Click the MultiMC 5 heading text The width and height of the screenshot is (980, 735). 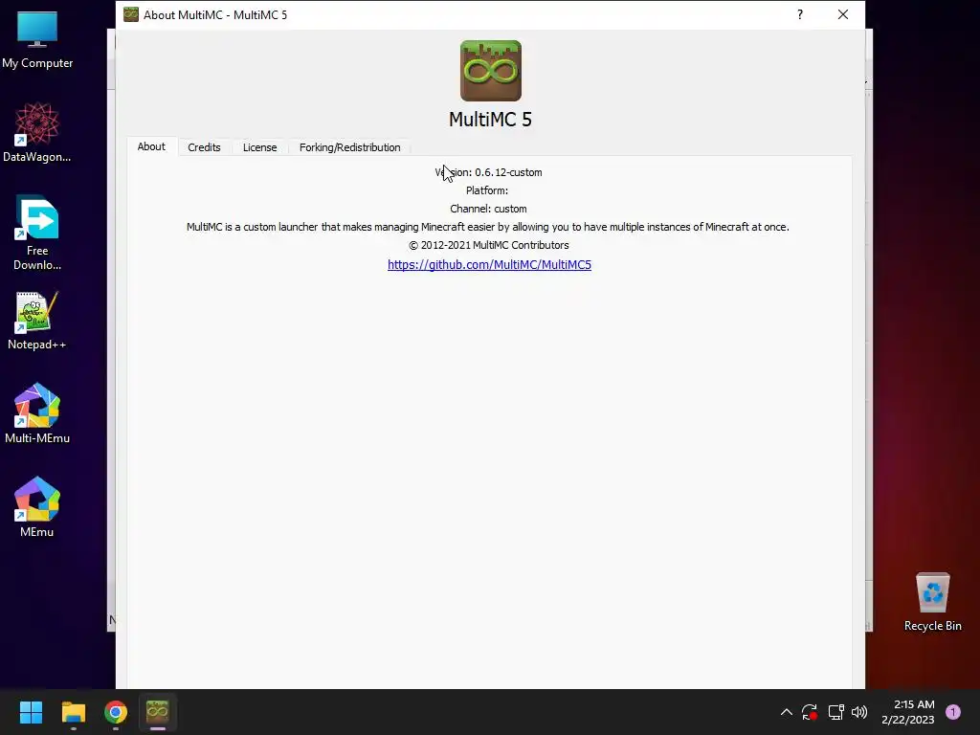tap(490, 120)
